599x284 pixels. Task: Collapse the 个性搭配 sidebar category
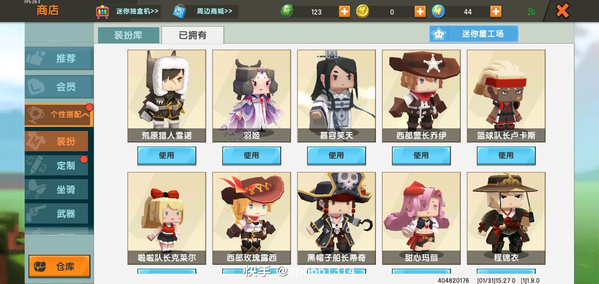coord(59,115)
